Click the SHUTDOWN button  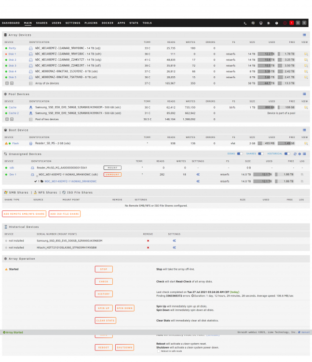pyautogui.click(x=124, y=348)
